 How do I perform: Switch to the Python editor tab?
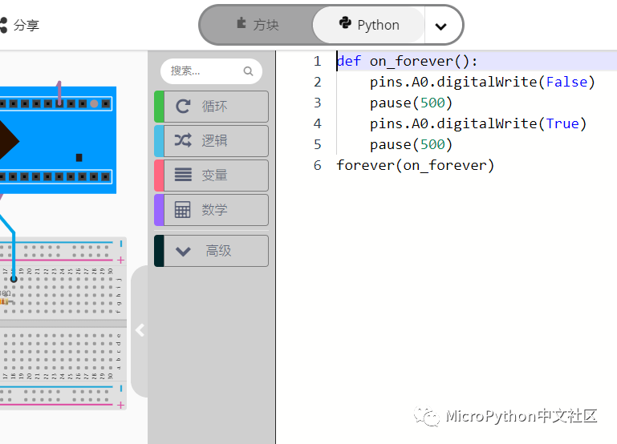(369, 25)
